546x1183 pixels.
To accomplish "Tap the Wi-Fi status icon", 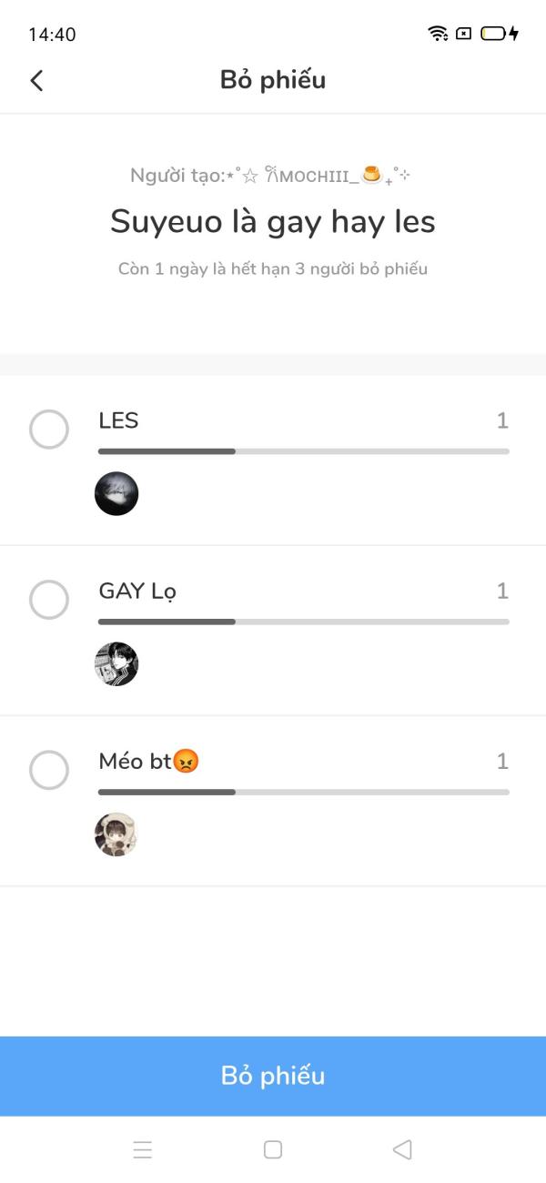I will click(x=438, y=34).
